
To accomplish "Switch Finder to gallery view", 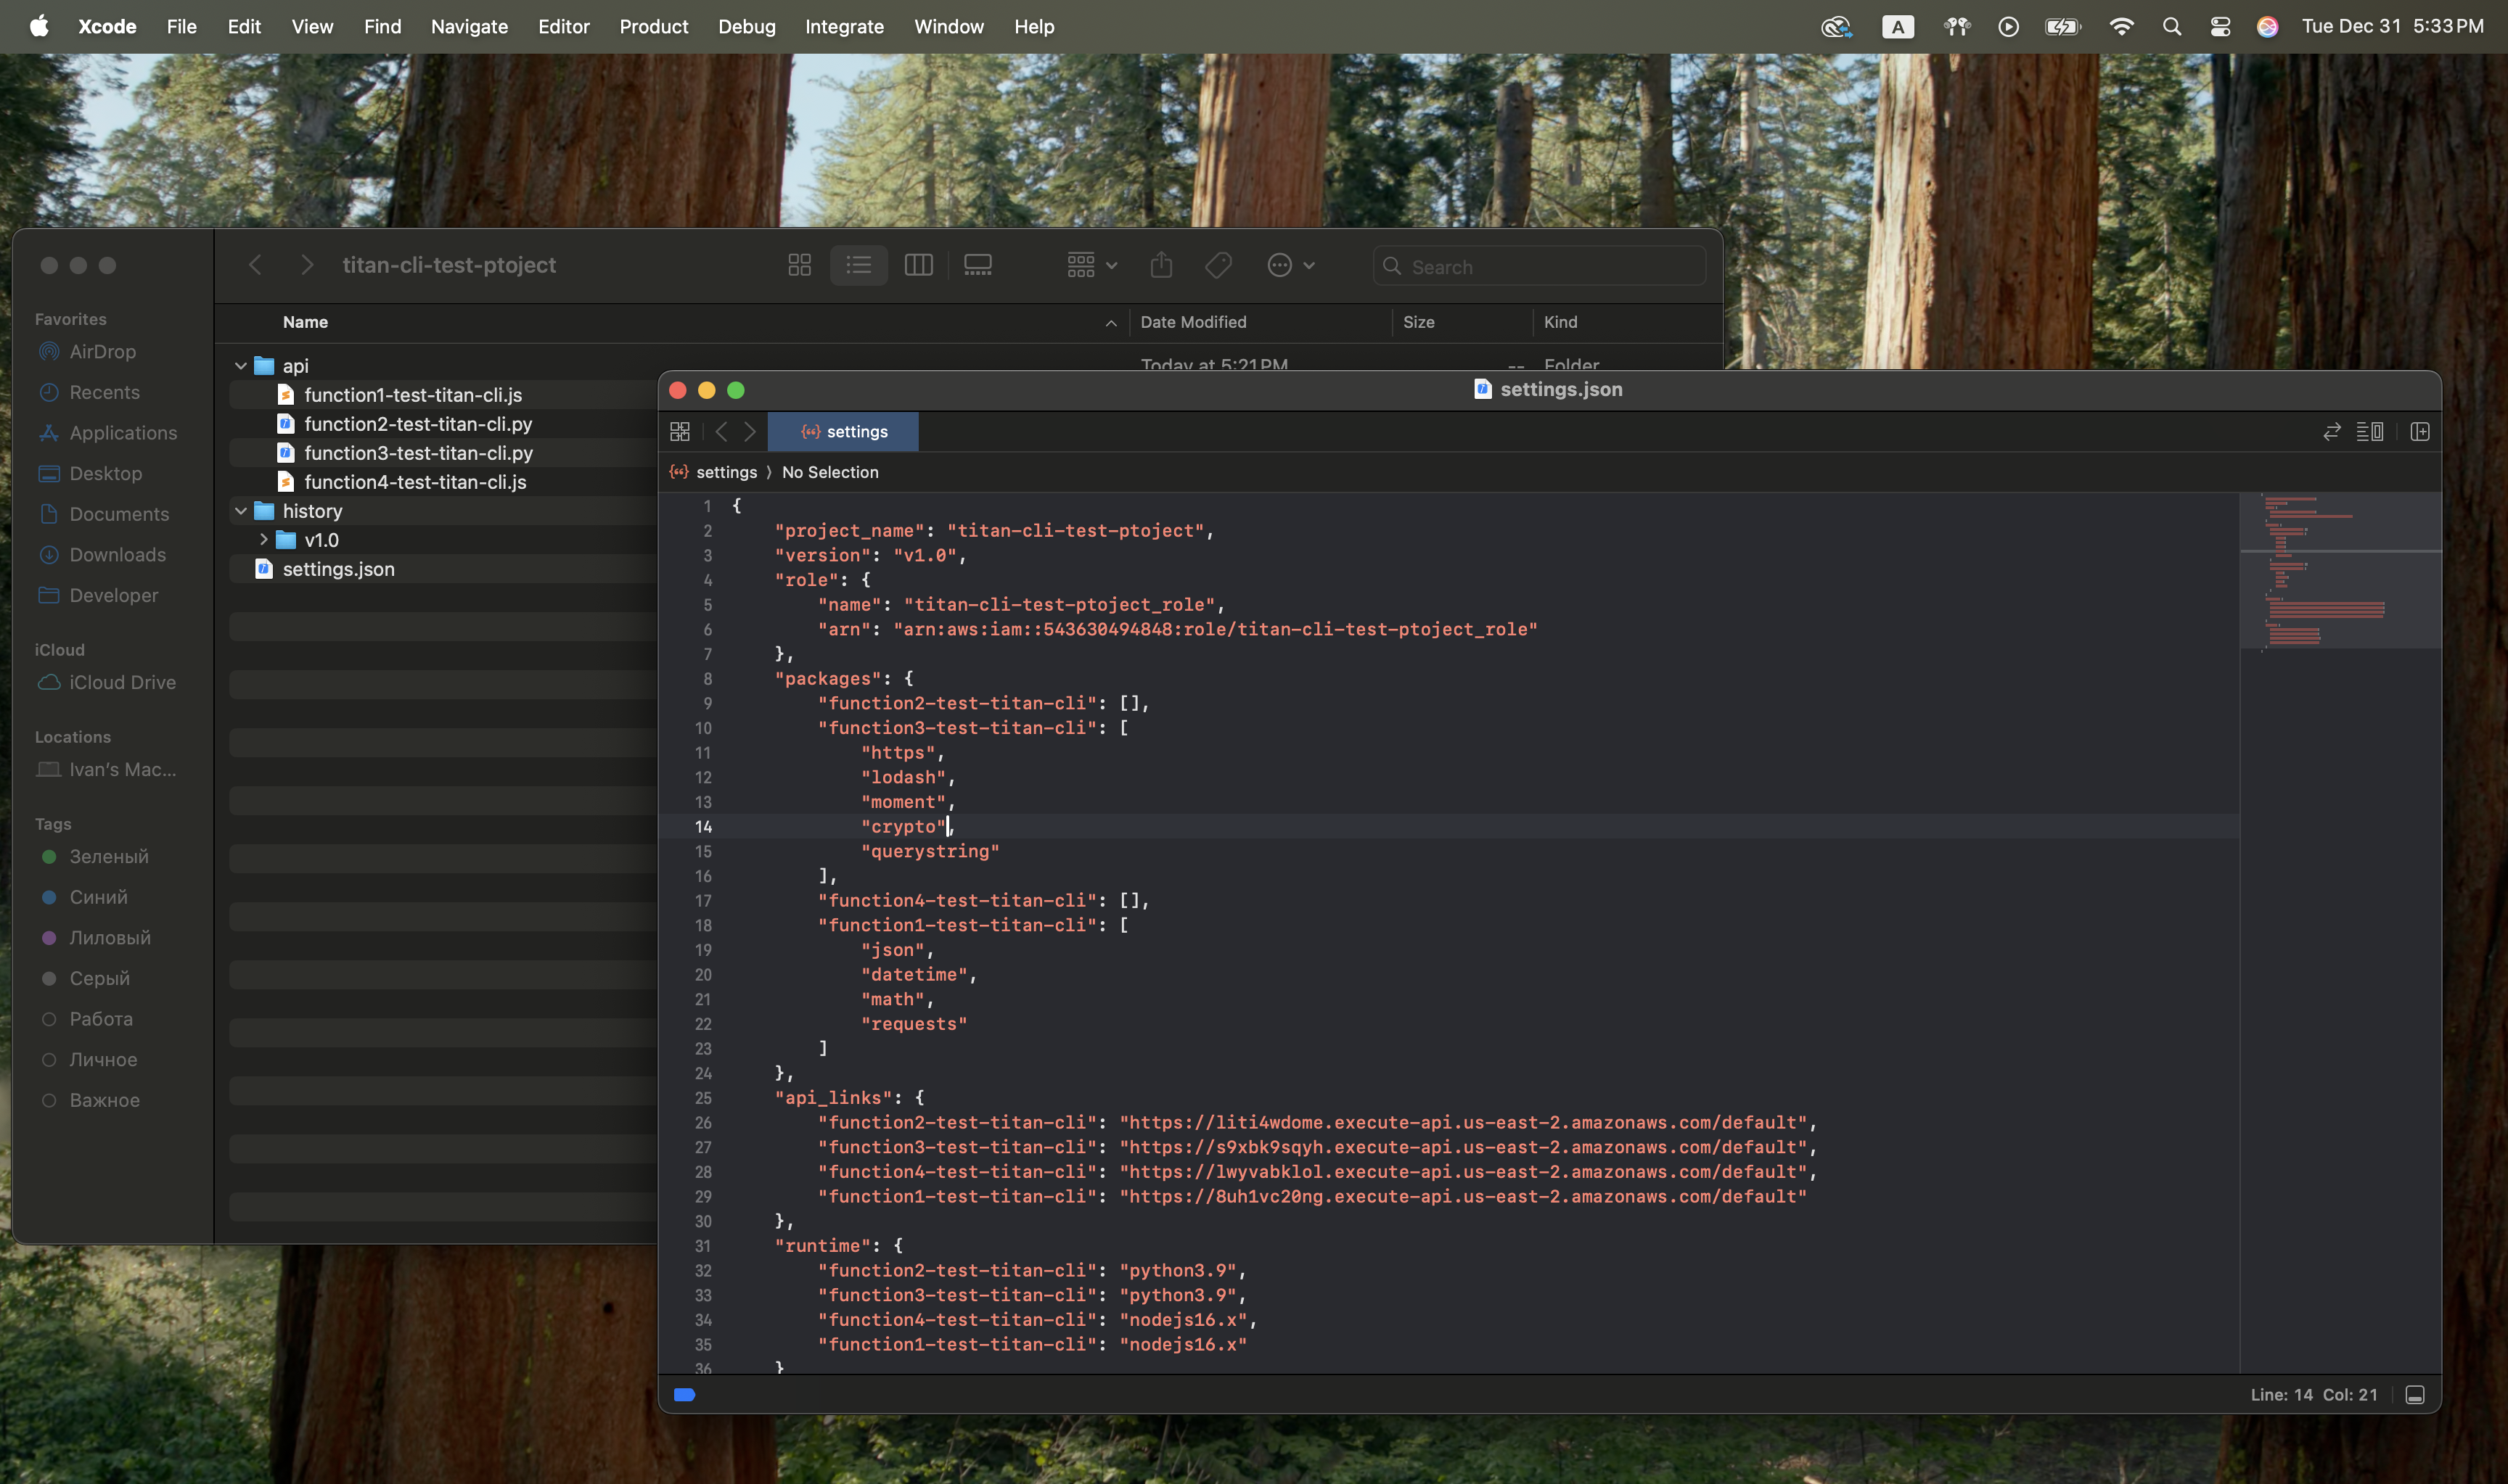I will (978, 265).
